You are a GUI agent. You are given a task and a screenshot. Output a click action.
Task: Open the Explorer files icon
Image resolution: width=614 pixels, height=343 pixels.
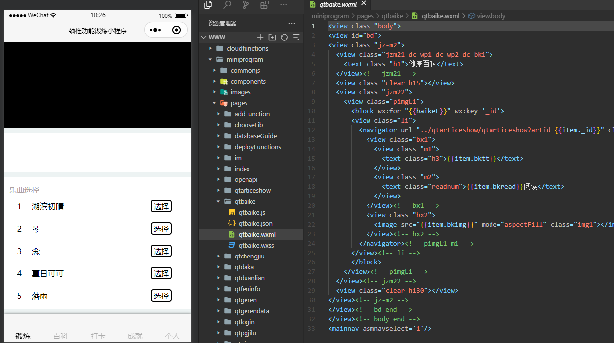[x=208, y=5]
